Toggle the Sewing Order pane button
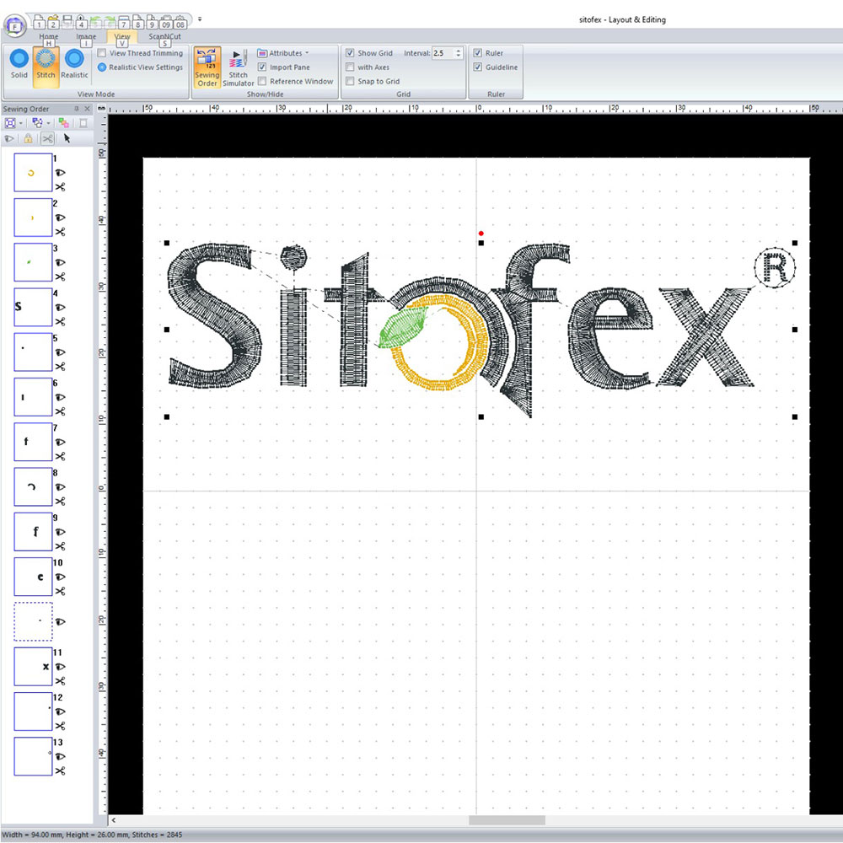843x843 pixels. [x=207, y=67]
